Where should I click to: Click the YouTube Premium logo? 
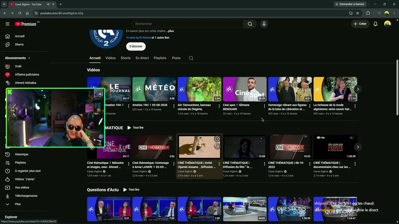click(26, 24)
